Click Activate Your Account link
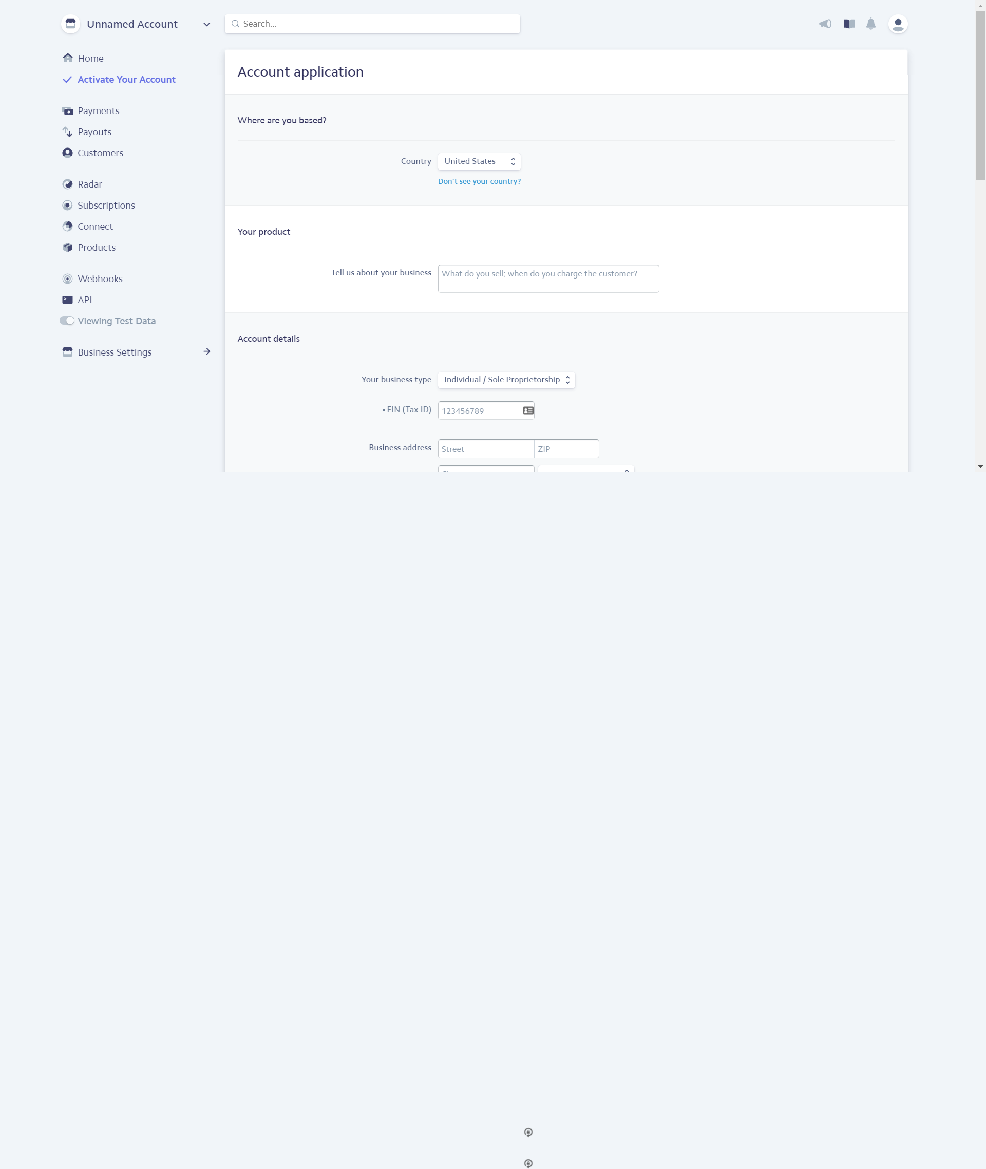Viewport: 986px width, 1169px height. point(126,80)
